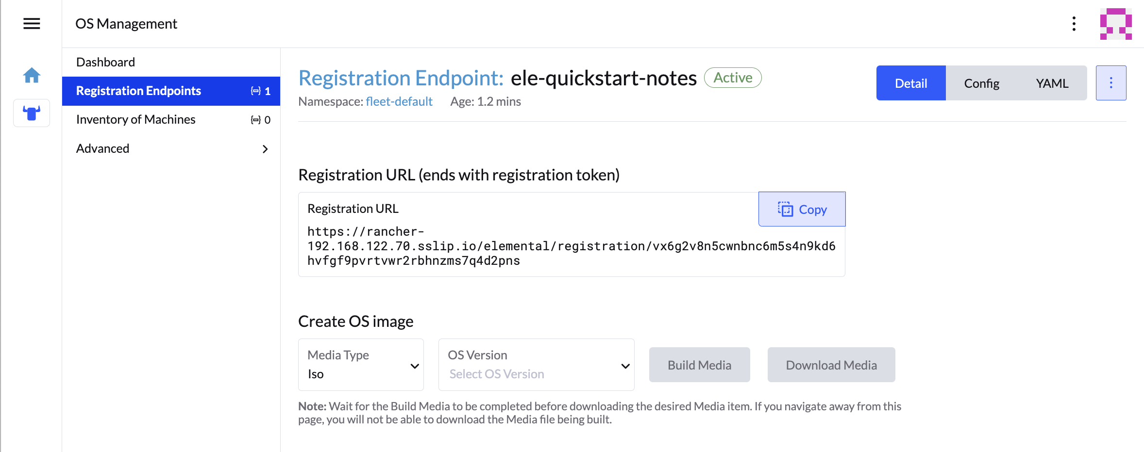Click the user avatar icon

click(1116, 24)
